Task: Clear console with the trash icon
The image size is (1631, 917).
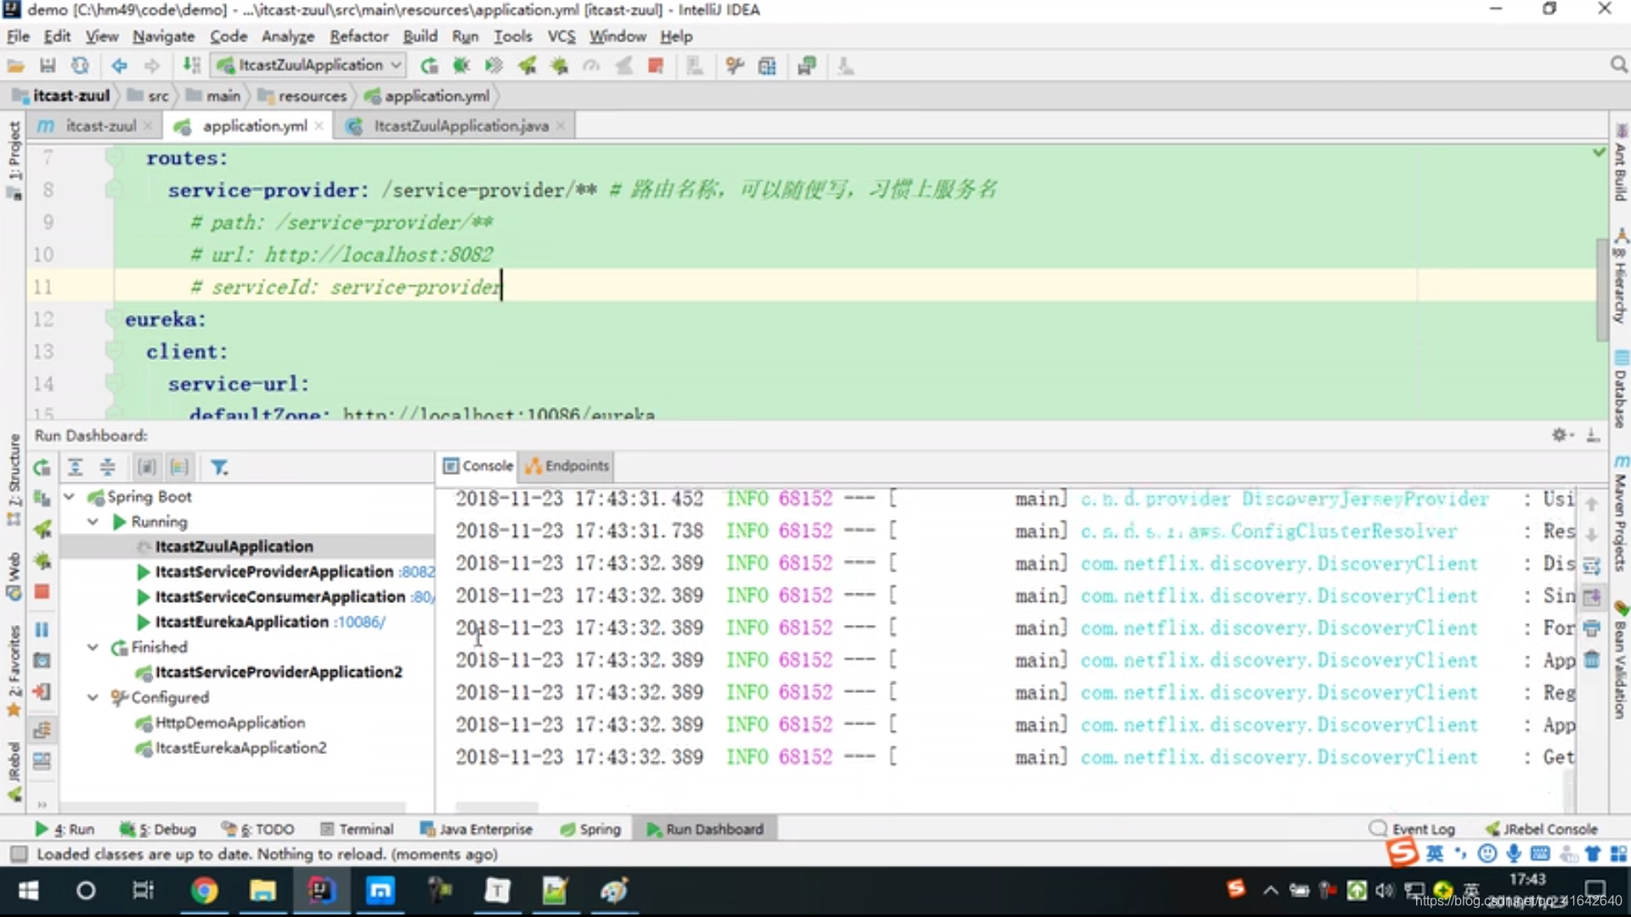Action: pyautogui.click(x=1592, y=659)
